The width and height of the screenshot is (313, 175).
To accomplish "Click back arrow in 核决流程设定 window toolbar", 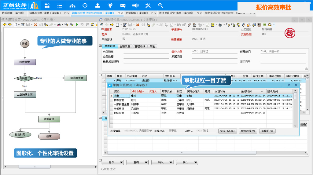I will pyautogui.click(x=5, y=24).
